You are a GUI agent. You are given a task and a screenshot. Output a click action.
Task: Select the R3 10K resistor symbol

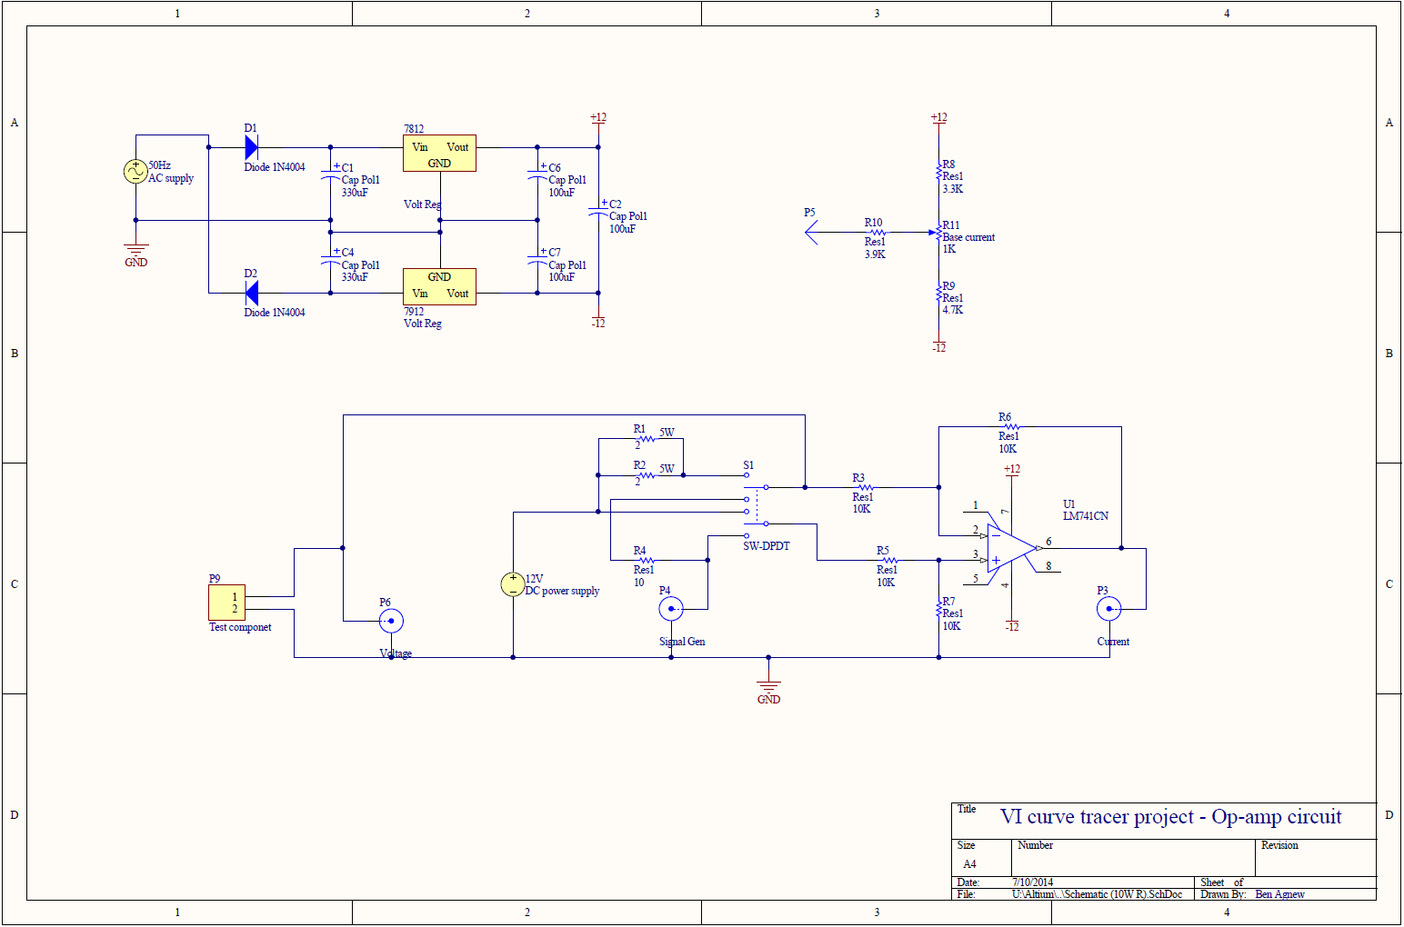[x=865, y=487]
